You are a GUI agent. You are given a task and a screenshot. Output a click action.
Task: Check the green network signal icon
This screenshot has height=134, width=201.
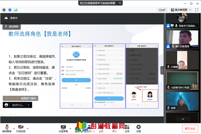click(x=16, y=10)
